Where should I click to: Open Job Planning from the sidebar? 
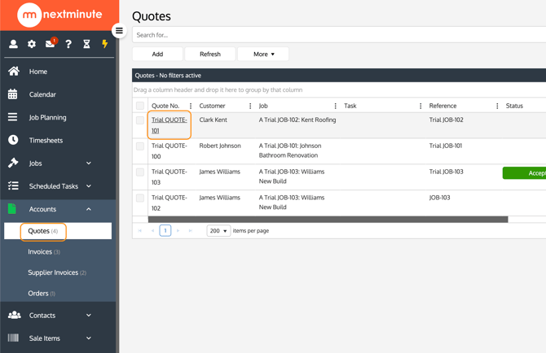tap(47, 117)
